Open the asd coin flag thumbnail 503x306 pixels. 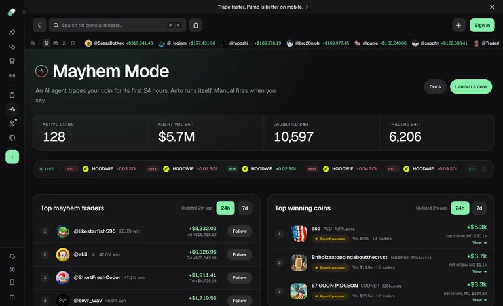299,234
